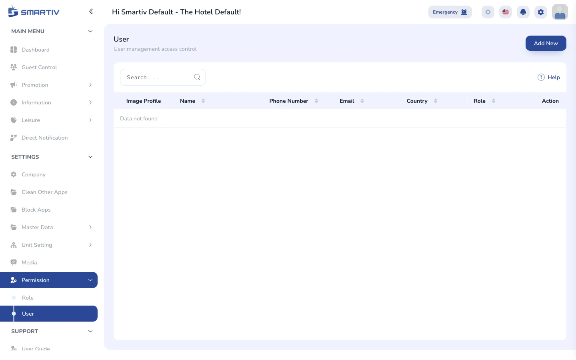Open Block Apps menu item
Viewport: 576px width, 360px height.
click(49, 210)
